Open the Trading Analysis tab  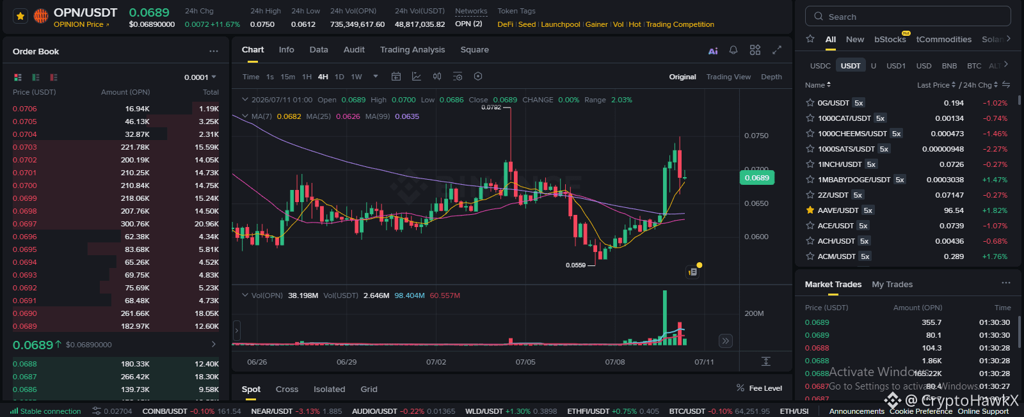(x=412, y=50)
